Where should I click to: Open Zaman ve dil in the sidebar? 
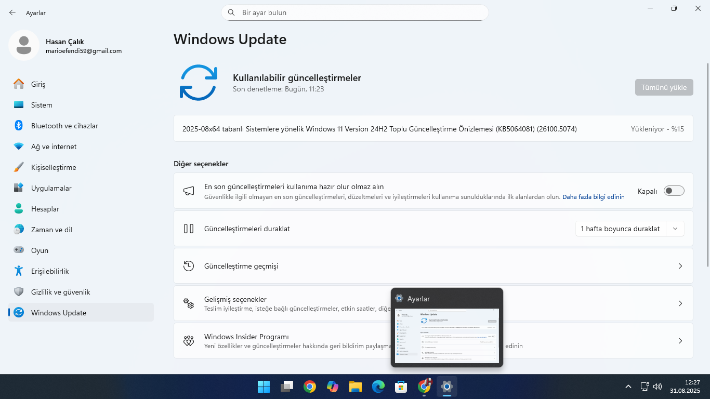[81, 230]
